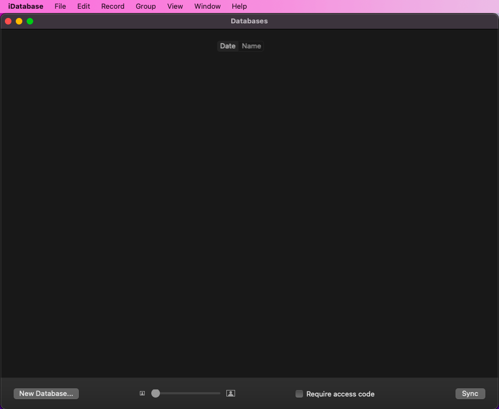This screenshot has height=409, width=499.
Task: Open the iDatabase application menu
Action: point(26,7)
